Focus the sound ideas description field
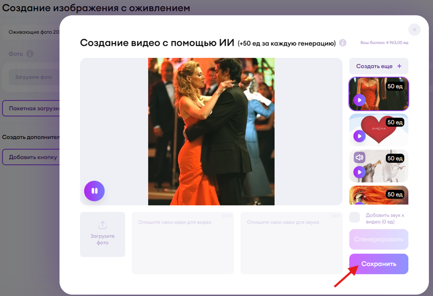The width and height of the screenshot is (433, 296). [291, 243]
